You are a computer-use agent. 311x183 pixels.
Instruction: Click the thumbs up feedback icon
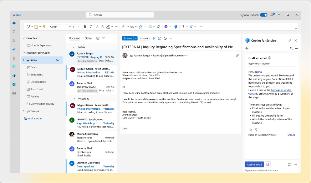[251, 129]
